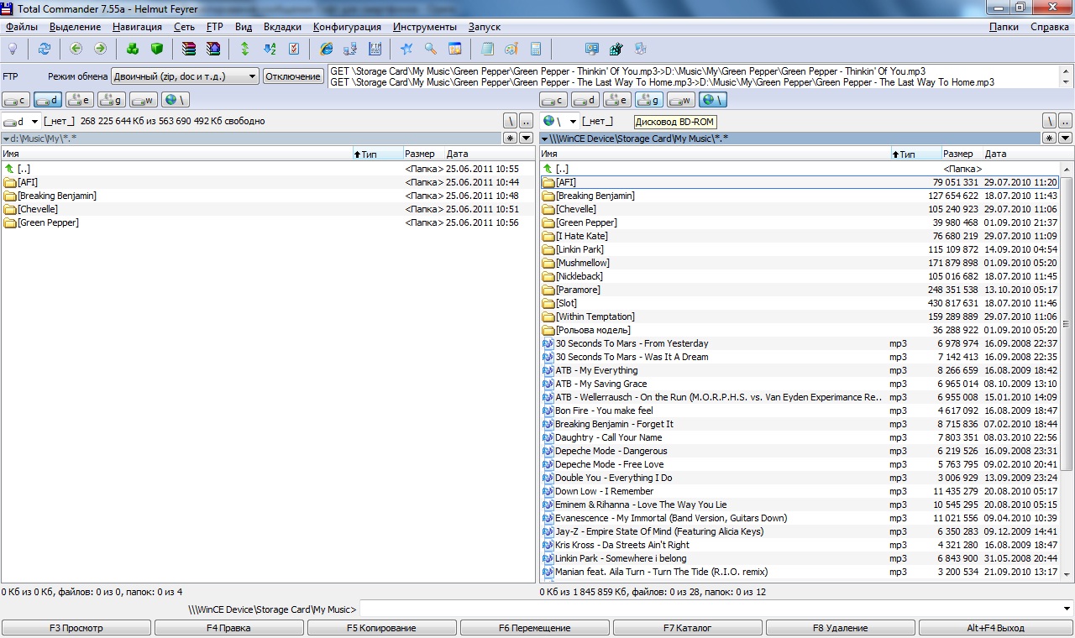Click the green up-down arrows toolbar icon
This screenshot has width=1075, height=638.
pyautogui.click(x=245, y=49)
